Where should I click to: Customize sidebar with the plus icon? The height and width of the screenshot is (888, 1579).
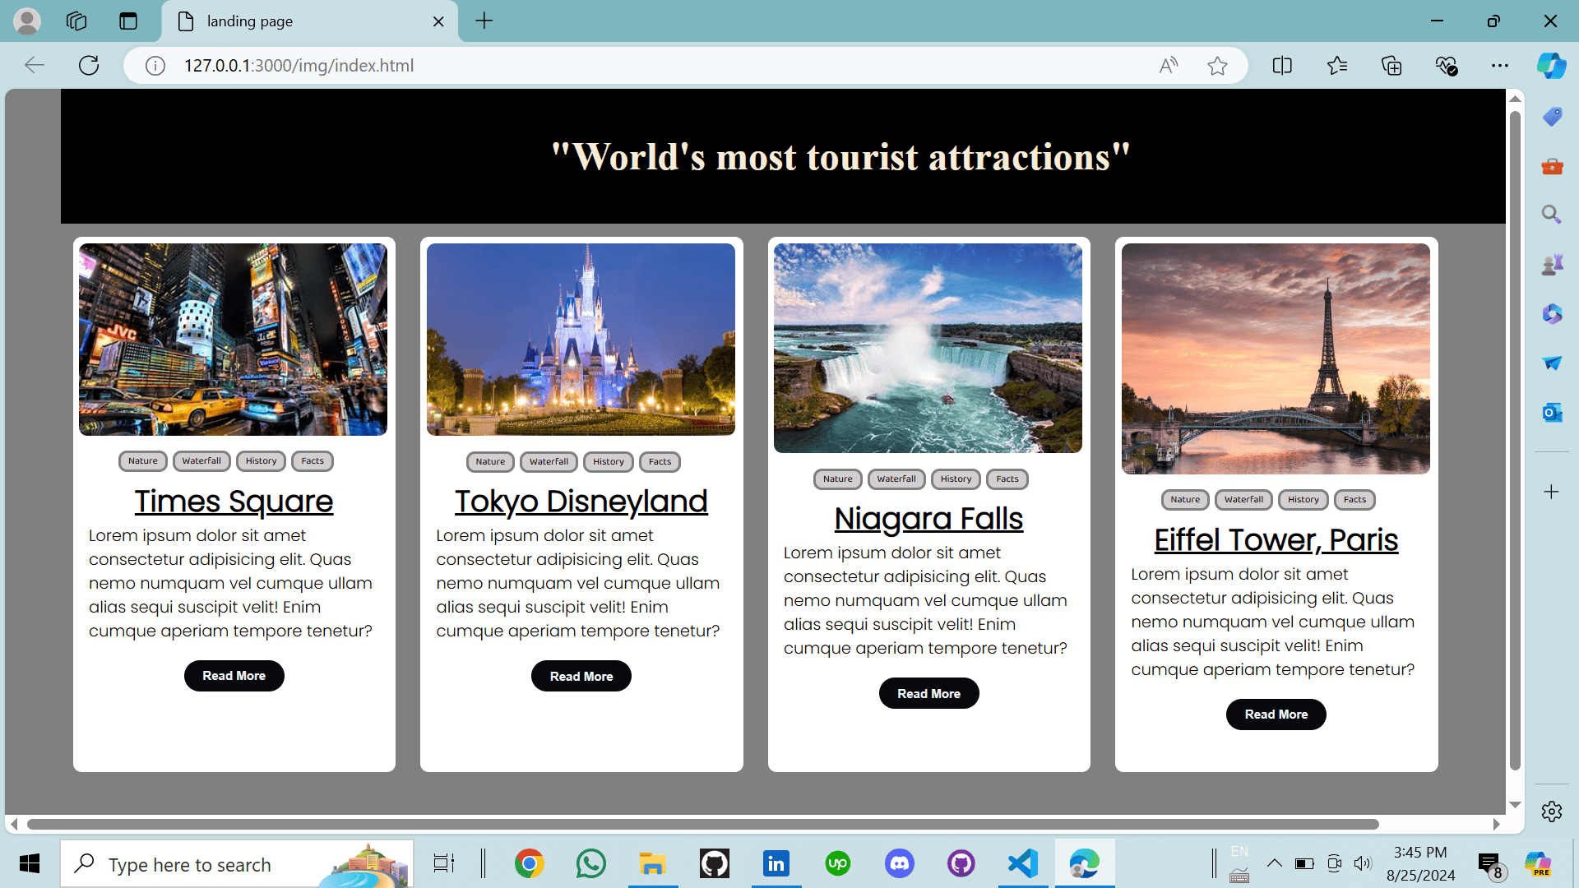pos(1552,492)
